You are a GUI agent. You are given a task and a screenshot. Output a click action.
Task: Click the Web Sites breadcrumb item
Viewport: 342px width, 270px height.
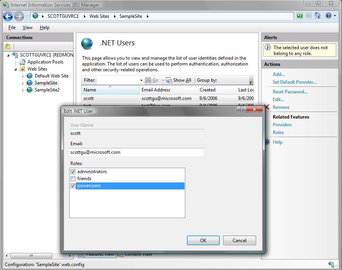pos(99,16)
